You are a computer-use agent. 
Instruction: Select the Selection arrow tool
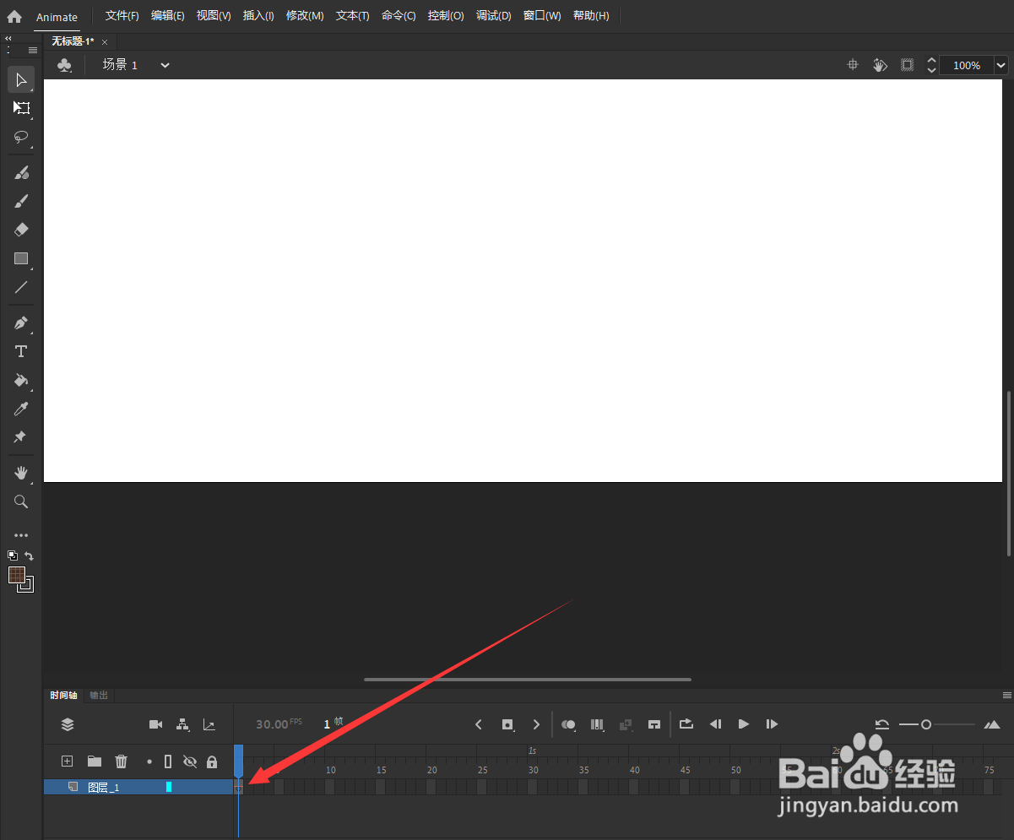coord(22,79)
